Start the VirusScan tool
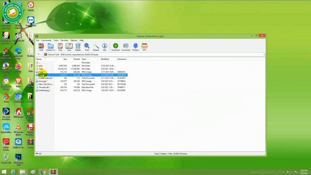 (116, 47)
